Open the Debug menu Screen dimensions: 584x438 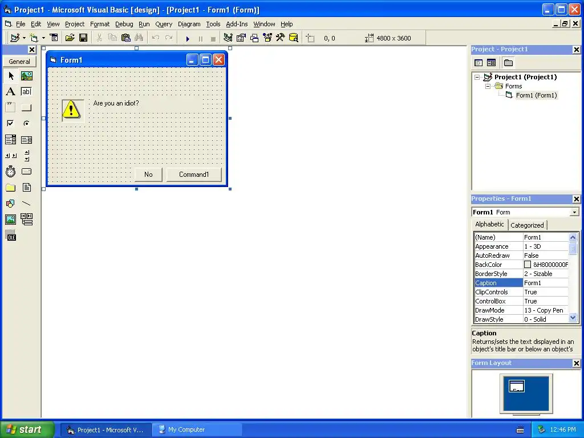click(x=124, y=24)
